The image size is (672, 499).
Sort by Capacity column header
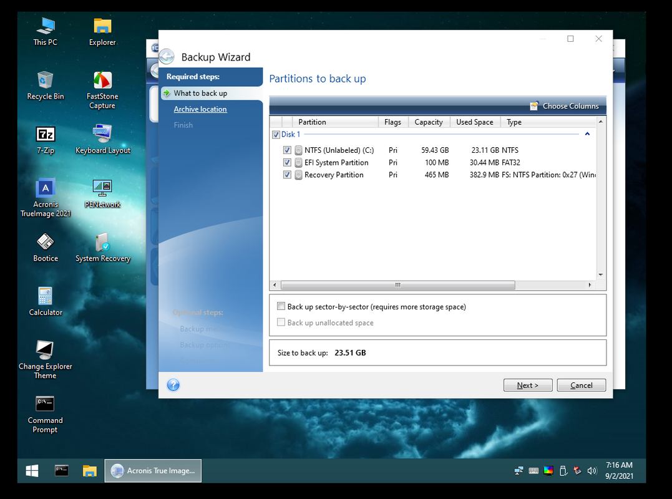(x=429, y=122)
